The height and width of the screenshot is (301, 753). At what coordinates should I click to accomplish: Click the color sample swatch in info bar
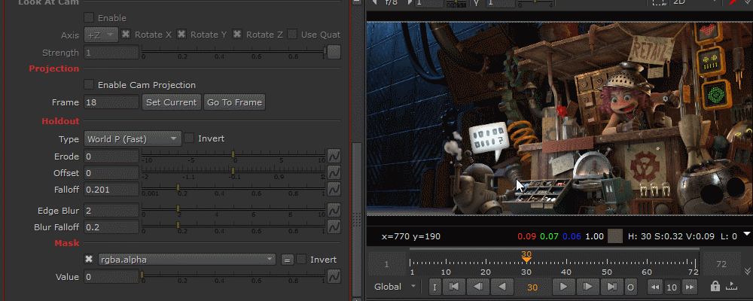pyautogui.click(x=614, y=236)
